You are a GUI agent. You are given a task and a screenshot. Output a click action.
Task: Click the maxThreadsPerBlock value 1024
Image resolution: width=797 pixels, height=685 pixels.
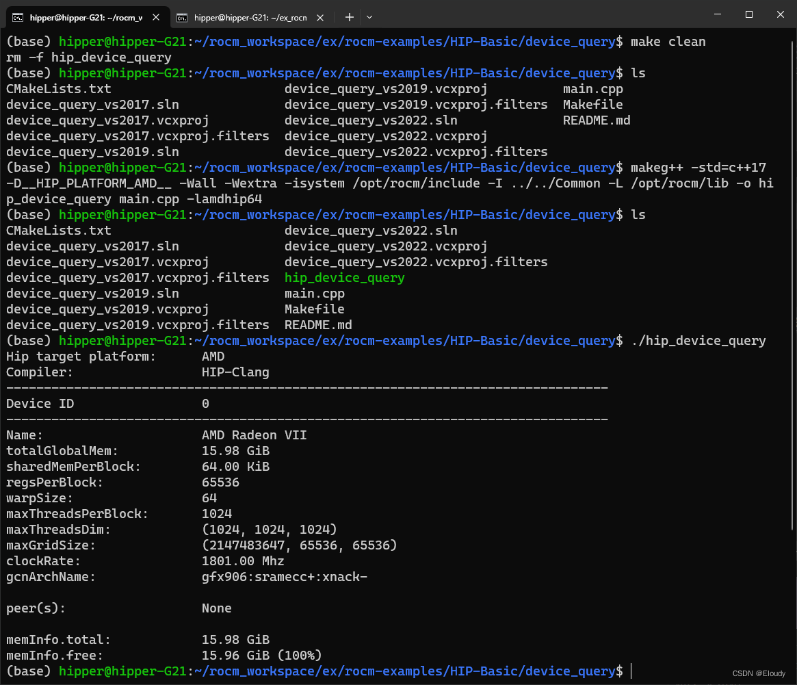(x=217, y=514)
